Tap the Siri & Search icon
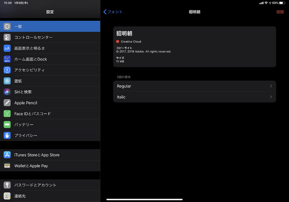This screenshot has height=202, width=289. tap(7, 92)
